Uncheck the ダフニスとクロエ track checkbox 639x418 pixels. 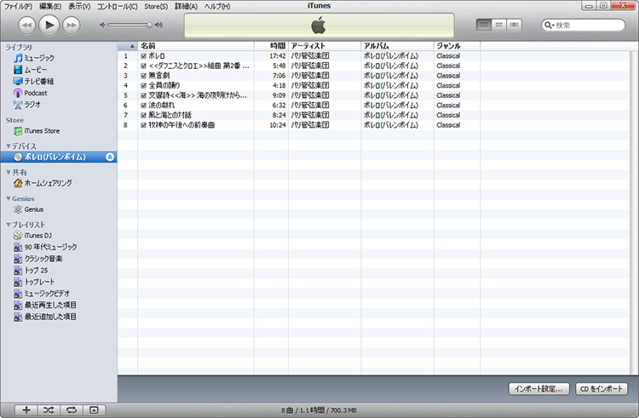pos(143,66)
